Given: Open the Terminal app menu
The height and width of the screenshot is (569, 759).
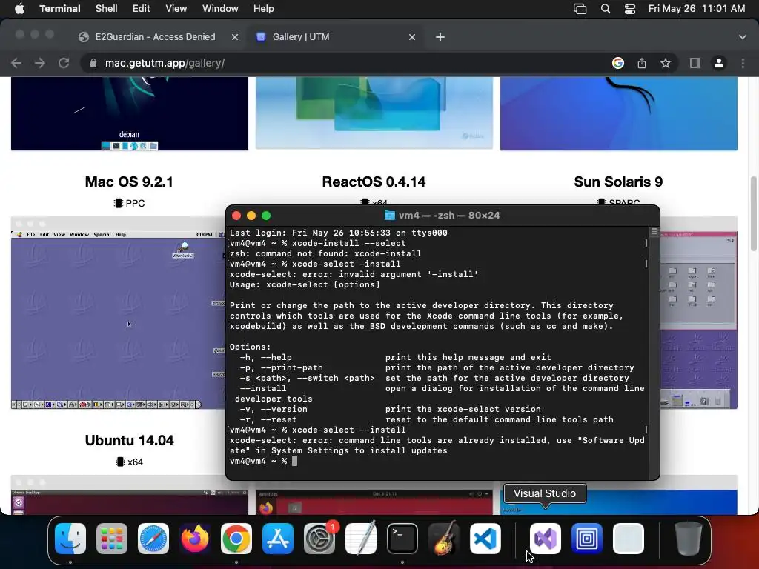Looking at the screenshot, I should [59, 9].
